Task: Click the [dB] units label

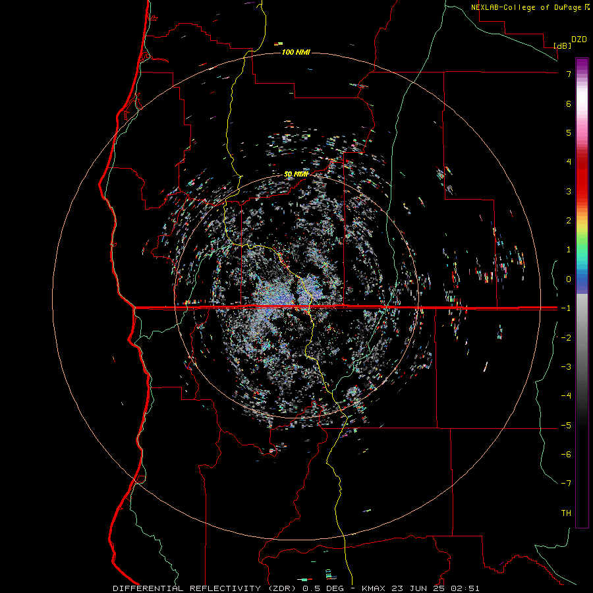Action: pyautogui.click(x=562, y=45)
